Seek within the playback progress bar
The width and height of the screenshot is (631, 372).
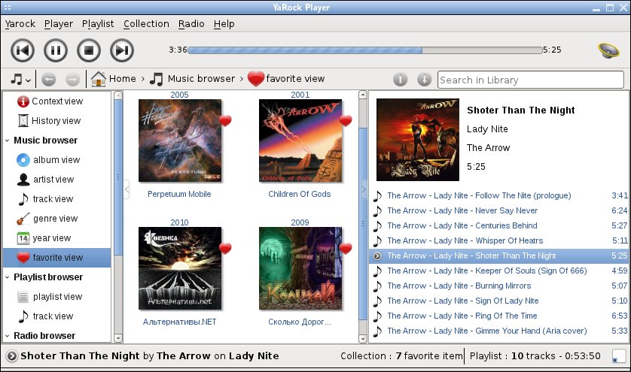coord(365,50)
